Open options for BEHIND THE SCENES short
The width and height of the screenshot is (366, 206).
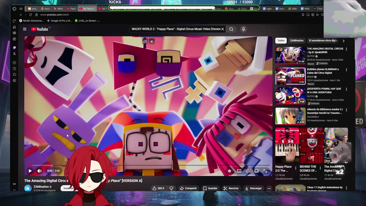pyautogui.click(x=320, y=168)
